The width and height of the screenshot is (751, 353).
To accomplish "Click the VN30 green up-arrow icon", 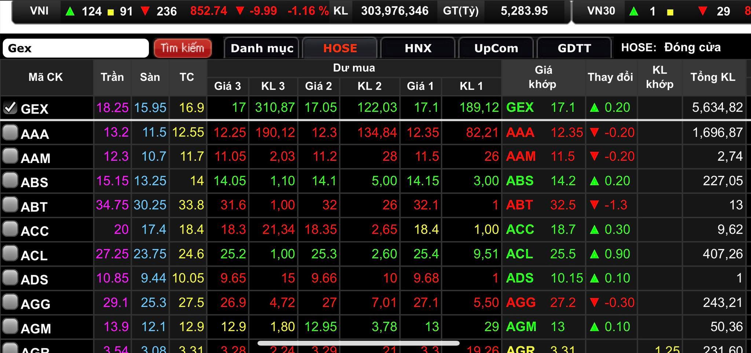I will tap(633, 11).
